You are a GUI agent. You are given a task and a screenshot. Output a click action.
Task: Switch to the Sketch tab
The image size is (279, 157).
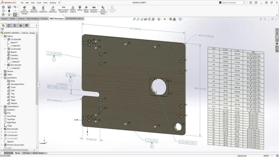coord(13,19)
